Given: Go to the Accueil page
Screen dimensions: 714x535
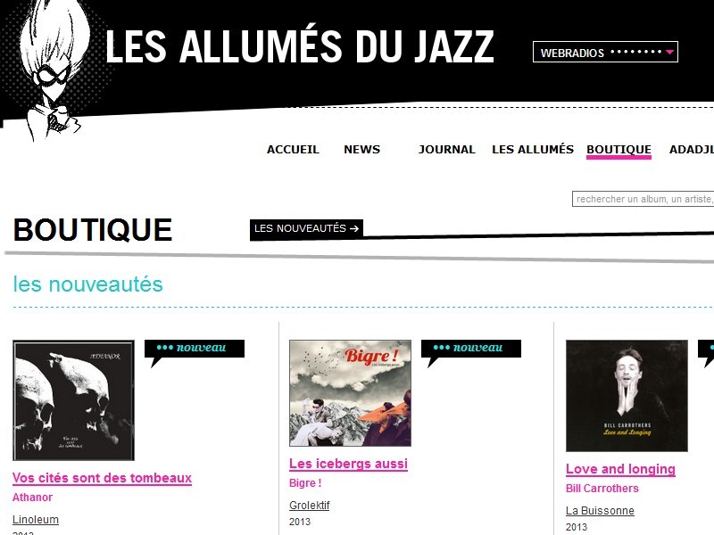Looking at the screenshot, I should click(293, 149).
